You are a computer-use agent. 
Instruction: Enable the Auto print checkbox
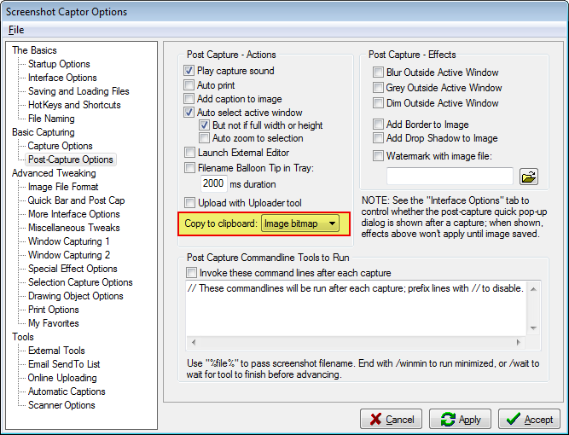coord(189,85)
